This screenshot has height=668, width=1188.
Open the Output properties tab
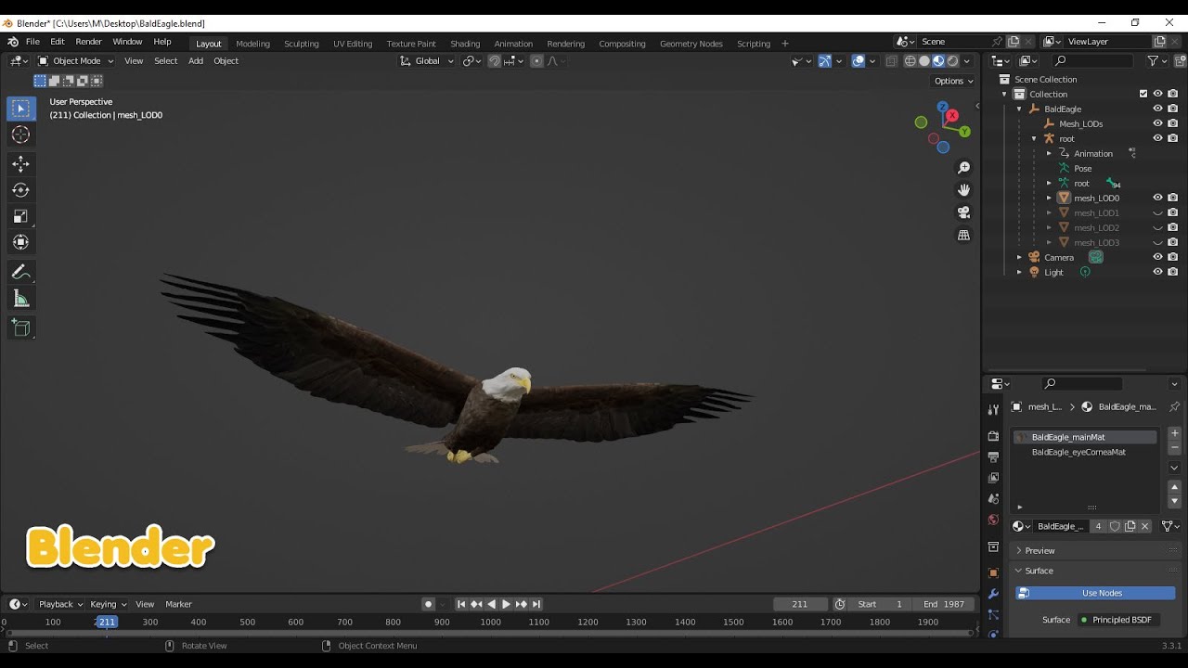(993, 456)
